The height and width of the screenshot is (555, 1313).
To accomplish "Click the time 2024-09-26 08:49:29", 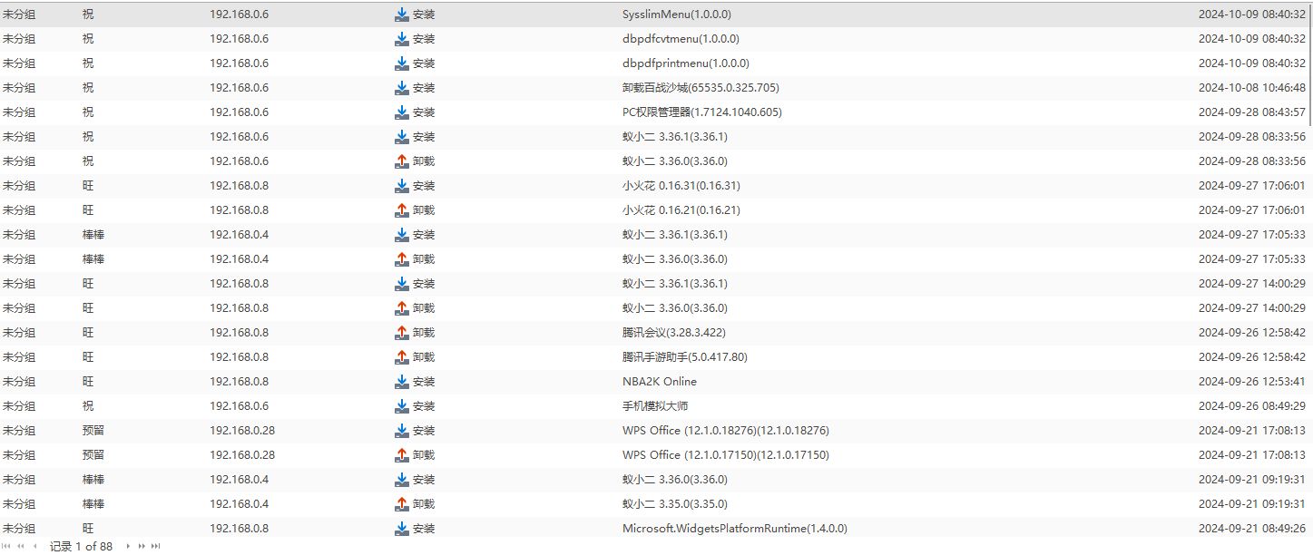I will 1252,406.
